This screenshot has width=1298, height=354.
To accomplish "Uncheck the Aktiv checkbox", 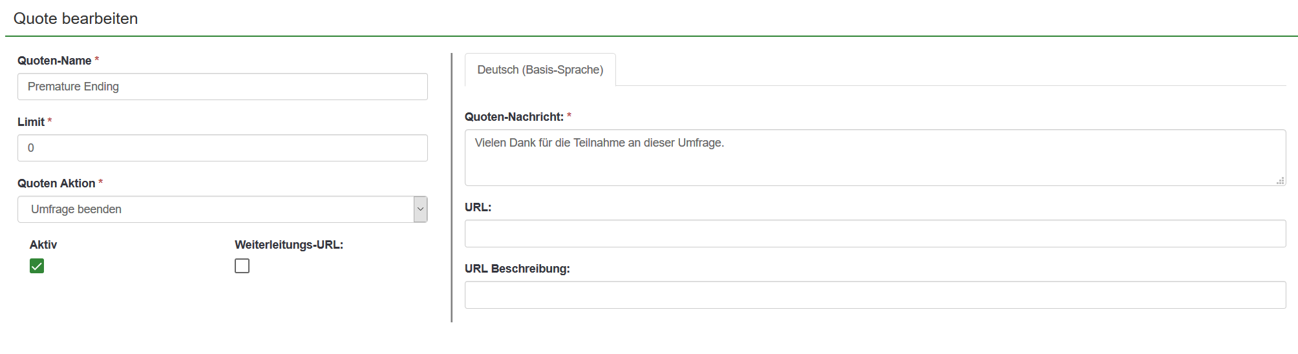I will [x=37, y=266].
